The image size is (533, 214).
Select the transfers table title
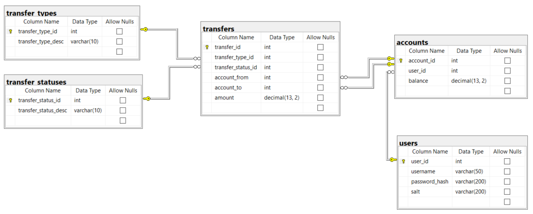point(218,29)
